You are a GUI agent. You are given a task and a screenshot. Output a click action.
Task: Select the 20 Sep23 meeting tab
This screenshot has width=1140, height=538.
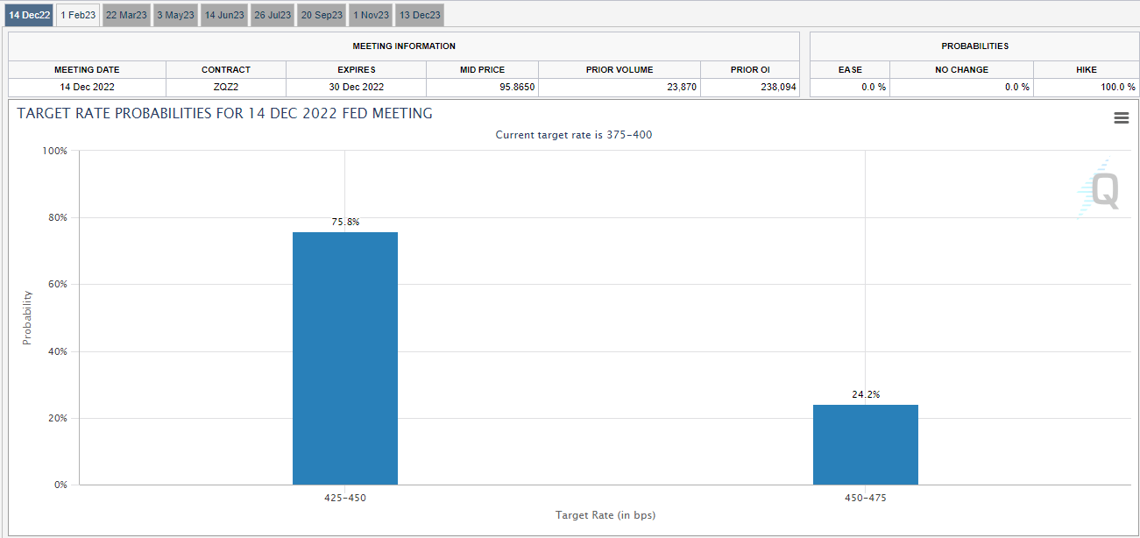point(322,15)
